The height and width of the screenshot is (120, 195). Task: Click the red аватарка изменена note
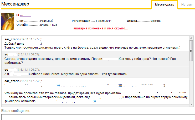[101, 28]
